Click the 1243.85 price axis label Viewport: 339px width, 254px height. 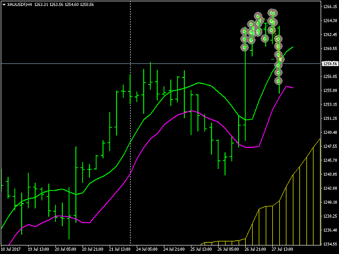[330, 174]
